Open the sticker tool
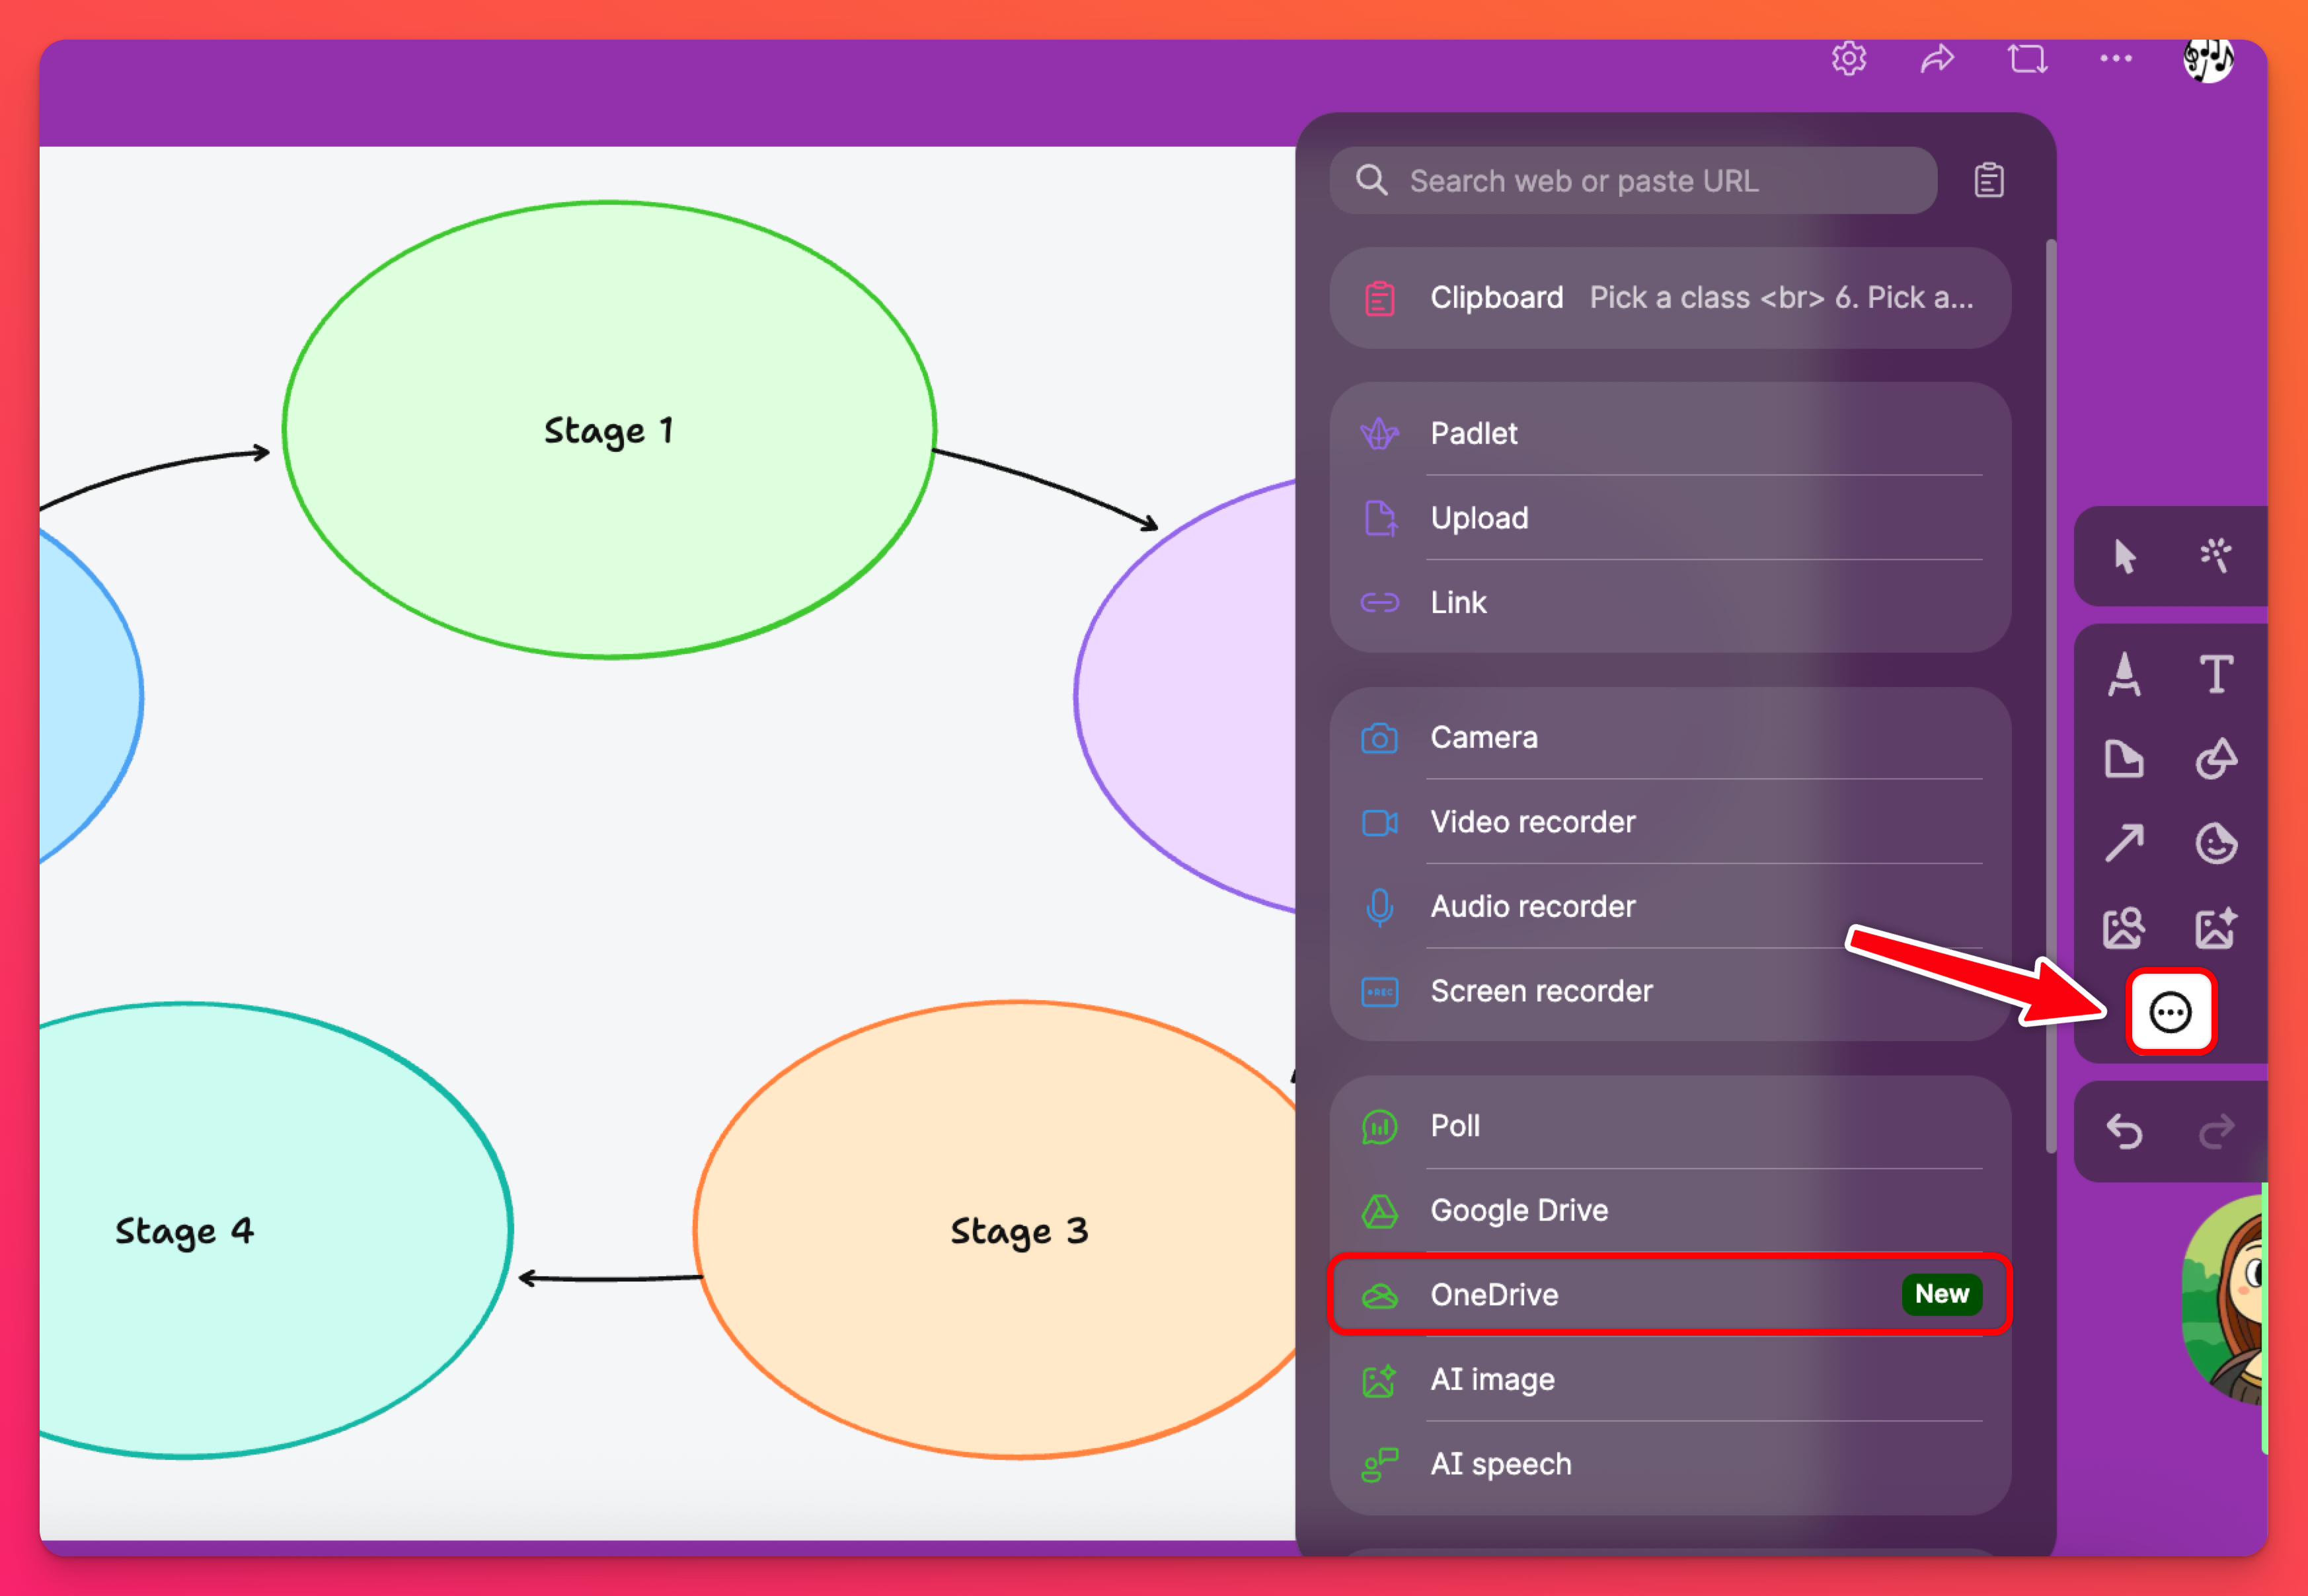 click(x=2215, y=843)
